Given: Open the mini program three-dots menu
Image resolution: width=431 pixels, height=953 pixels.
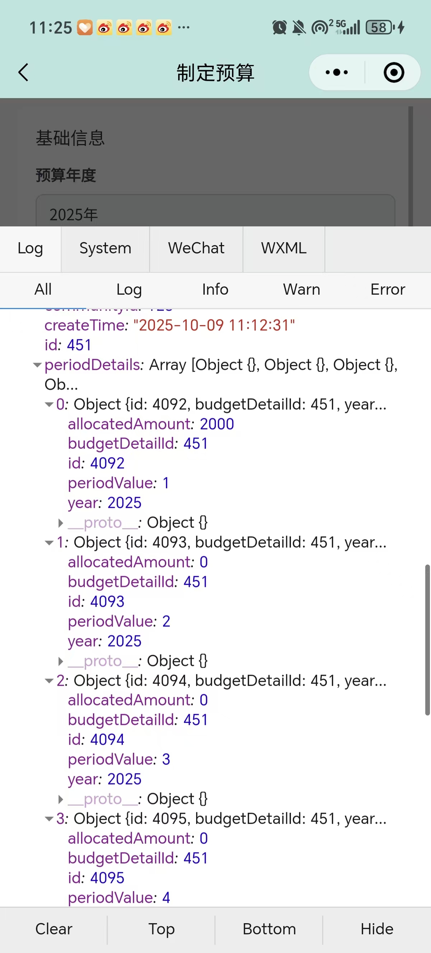Looking at the screenshot, I should (337, 72).
